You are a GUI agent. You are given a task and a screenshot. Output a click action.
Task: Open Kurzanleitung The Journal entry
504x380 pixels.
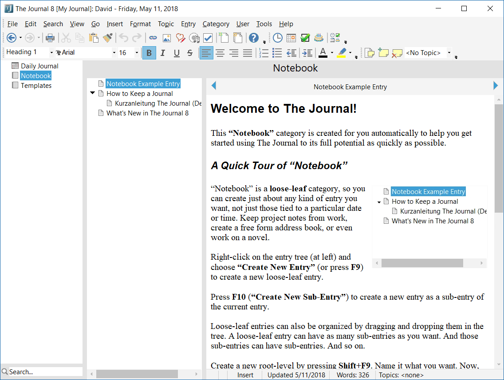coord(158,103)
